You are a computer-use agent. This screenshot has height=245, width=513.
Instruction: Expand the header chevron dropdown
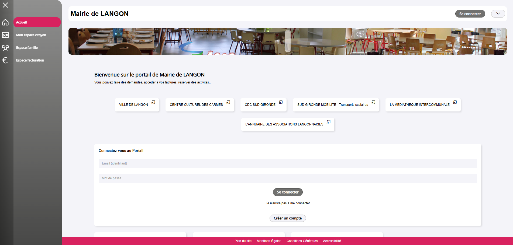(x=498, y=14)
